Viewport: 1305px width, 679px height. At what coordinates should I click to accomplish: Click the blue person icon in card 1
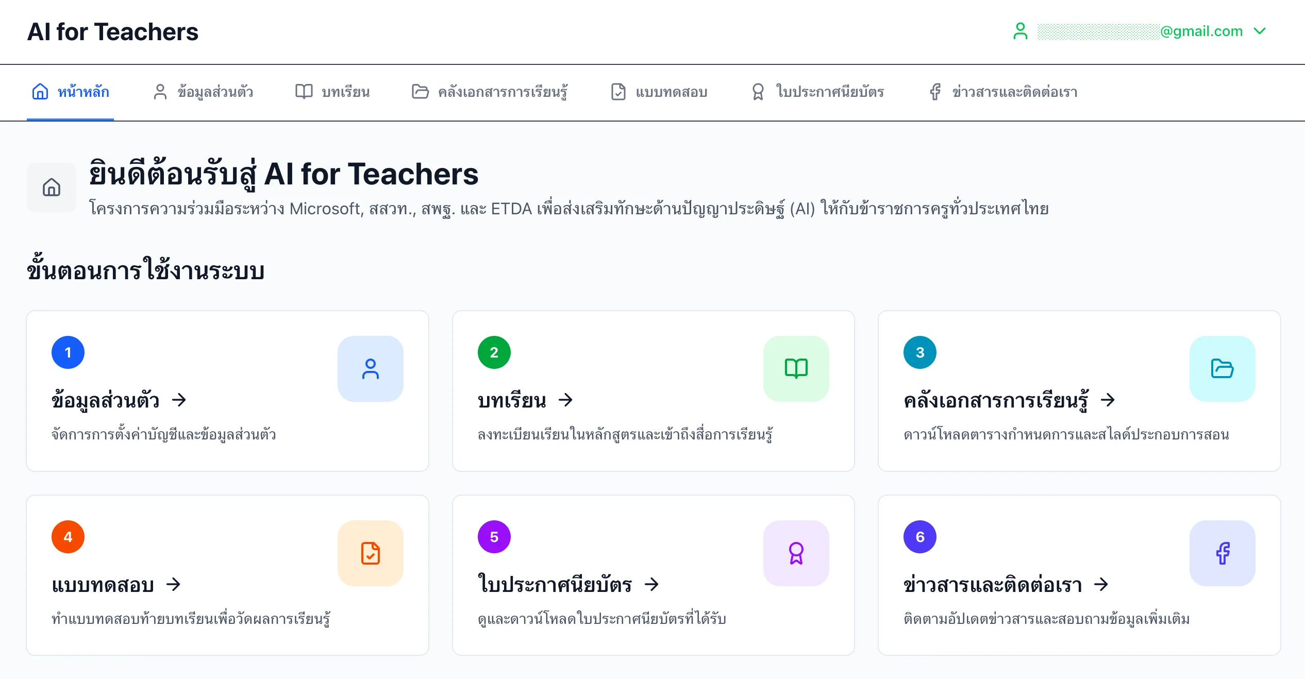click(x=370, y=369)
